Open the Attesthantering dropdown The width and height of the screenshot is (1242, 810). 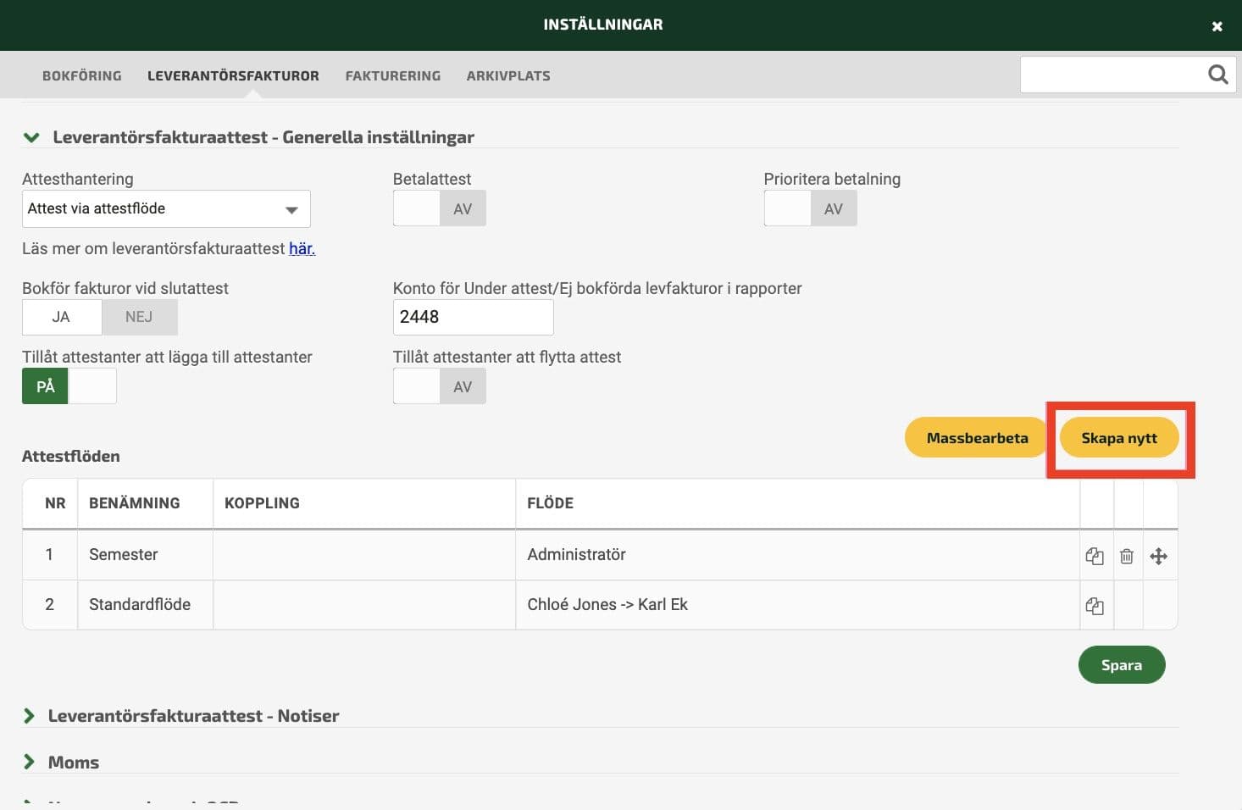(166, 208)
